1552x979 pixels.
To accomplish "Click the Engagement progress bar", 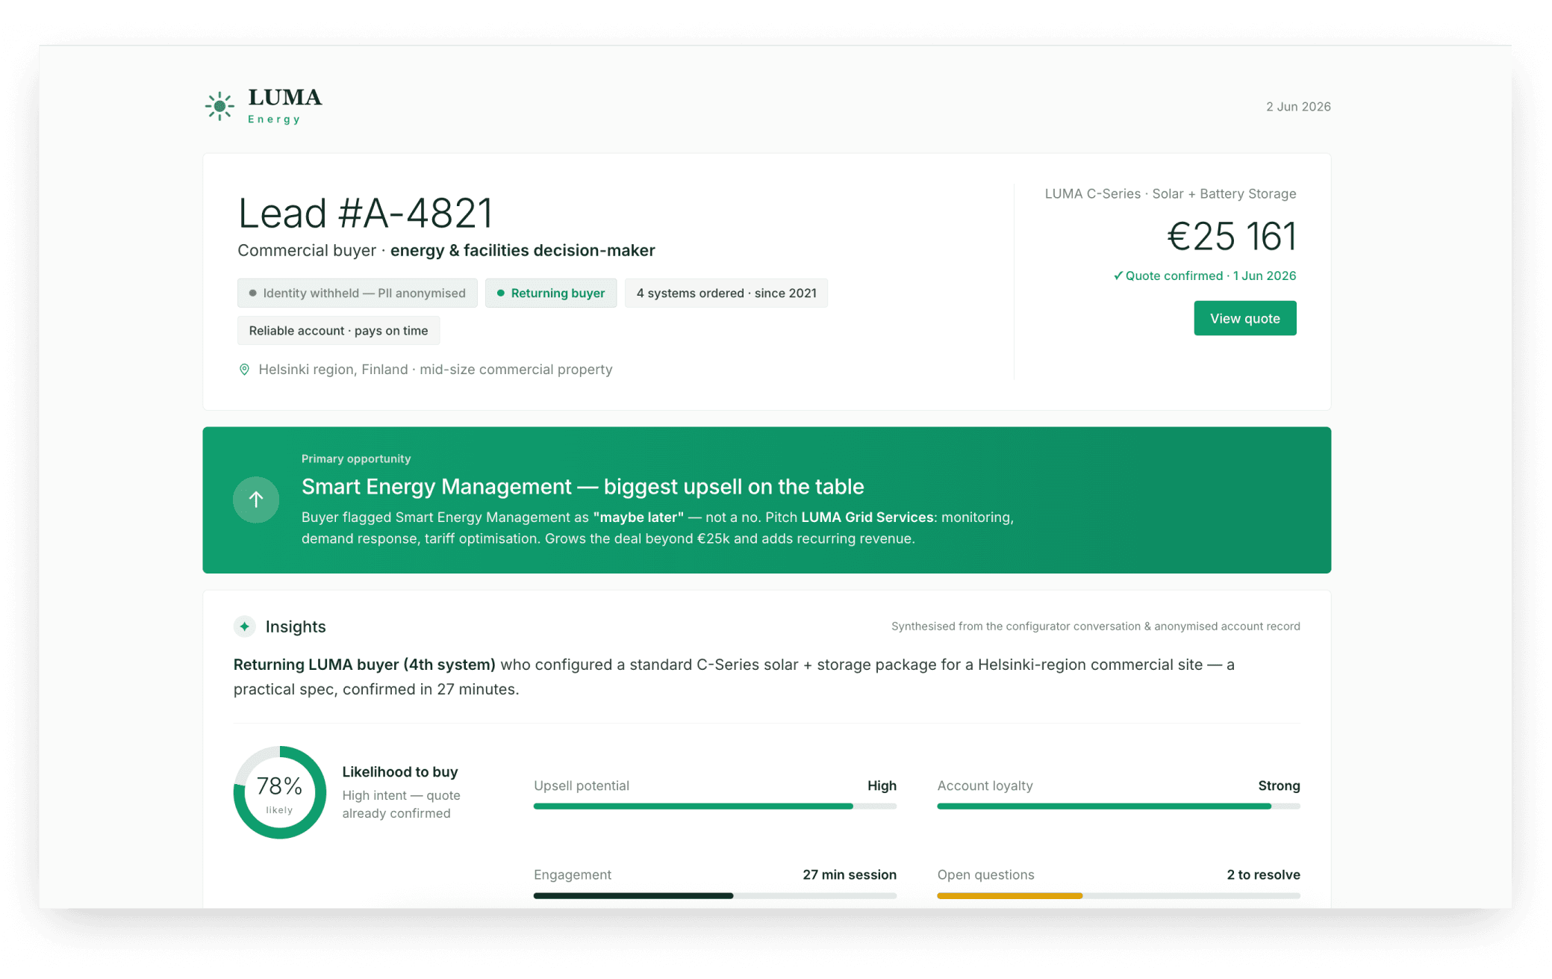I will (x=714, y=895).
